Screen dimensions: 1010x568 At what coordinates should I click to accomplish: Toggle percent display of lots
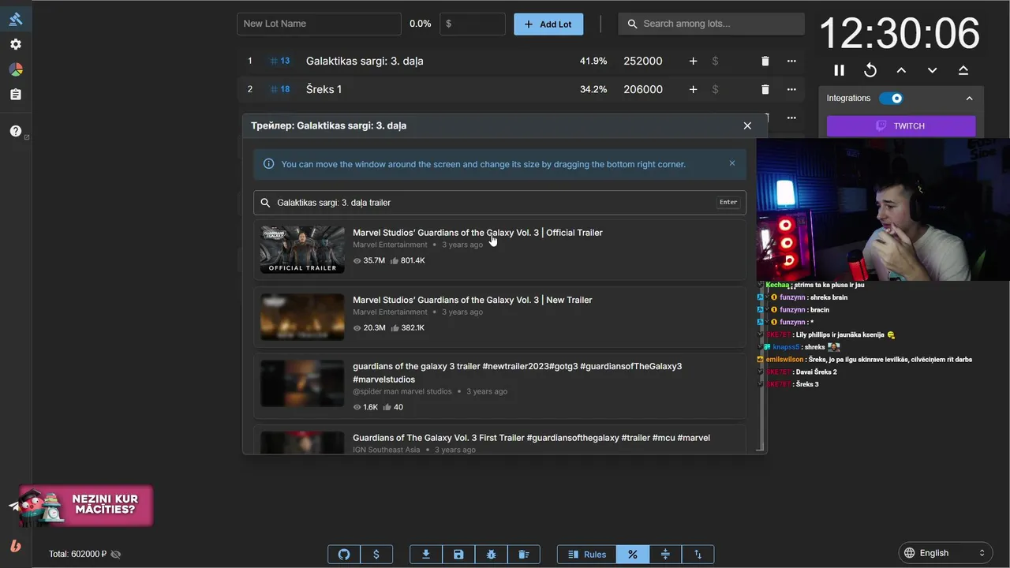point(633,555)
